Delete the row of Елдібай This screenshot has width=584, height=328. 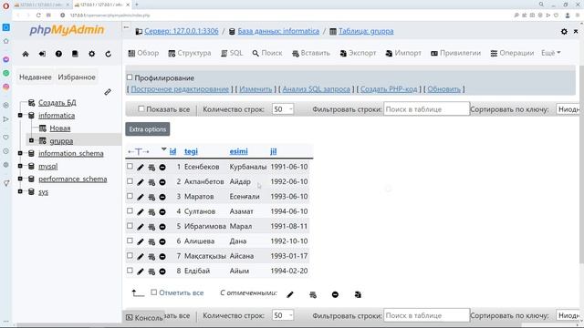tap(162, 272)
